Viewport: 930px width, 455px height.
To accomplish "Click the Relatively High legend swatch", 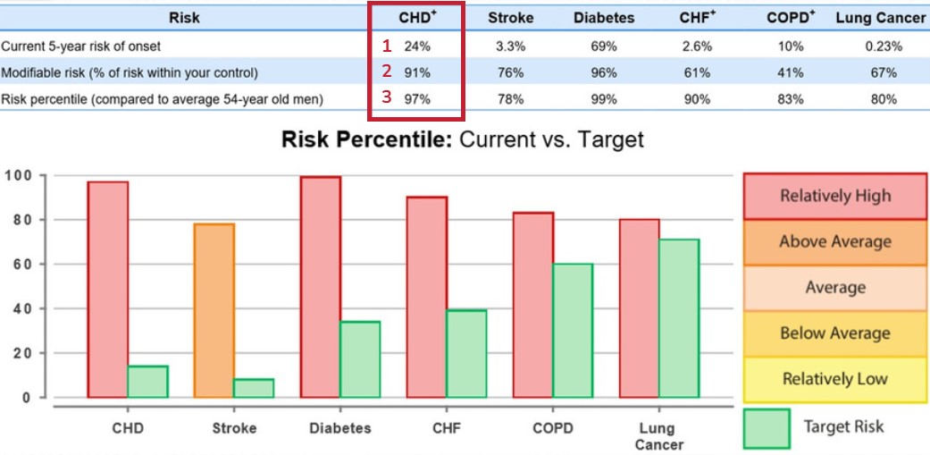I will [835, 196].
